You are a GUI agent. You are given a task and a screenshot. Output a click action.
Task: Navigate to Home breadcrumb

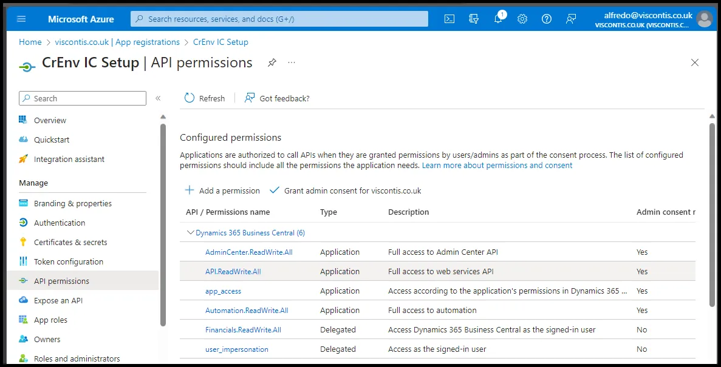click(x=30, y=42)
